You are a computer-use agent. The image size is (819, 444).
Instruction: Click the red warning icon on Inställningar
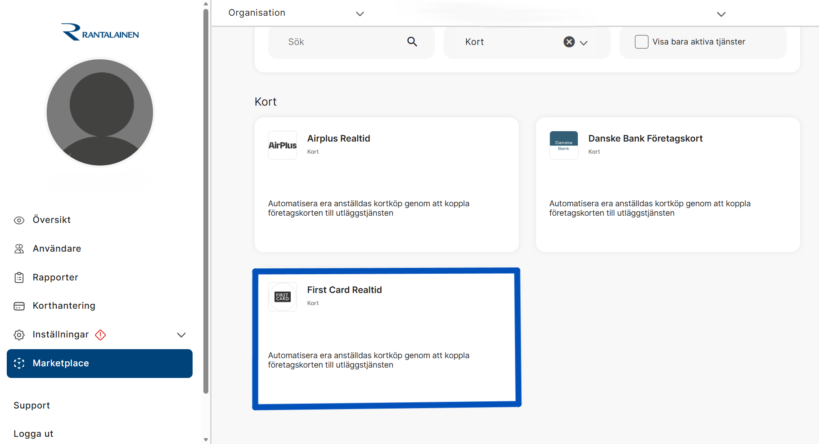tap(100, 335)
